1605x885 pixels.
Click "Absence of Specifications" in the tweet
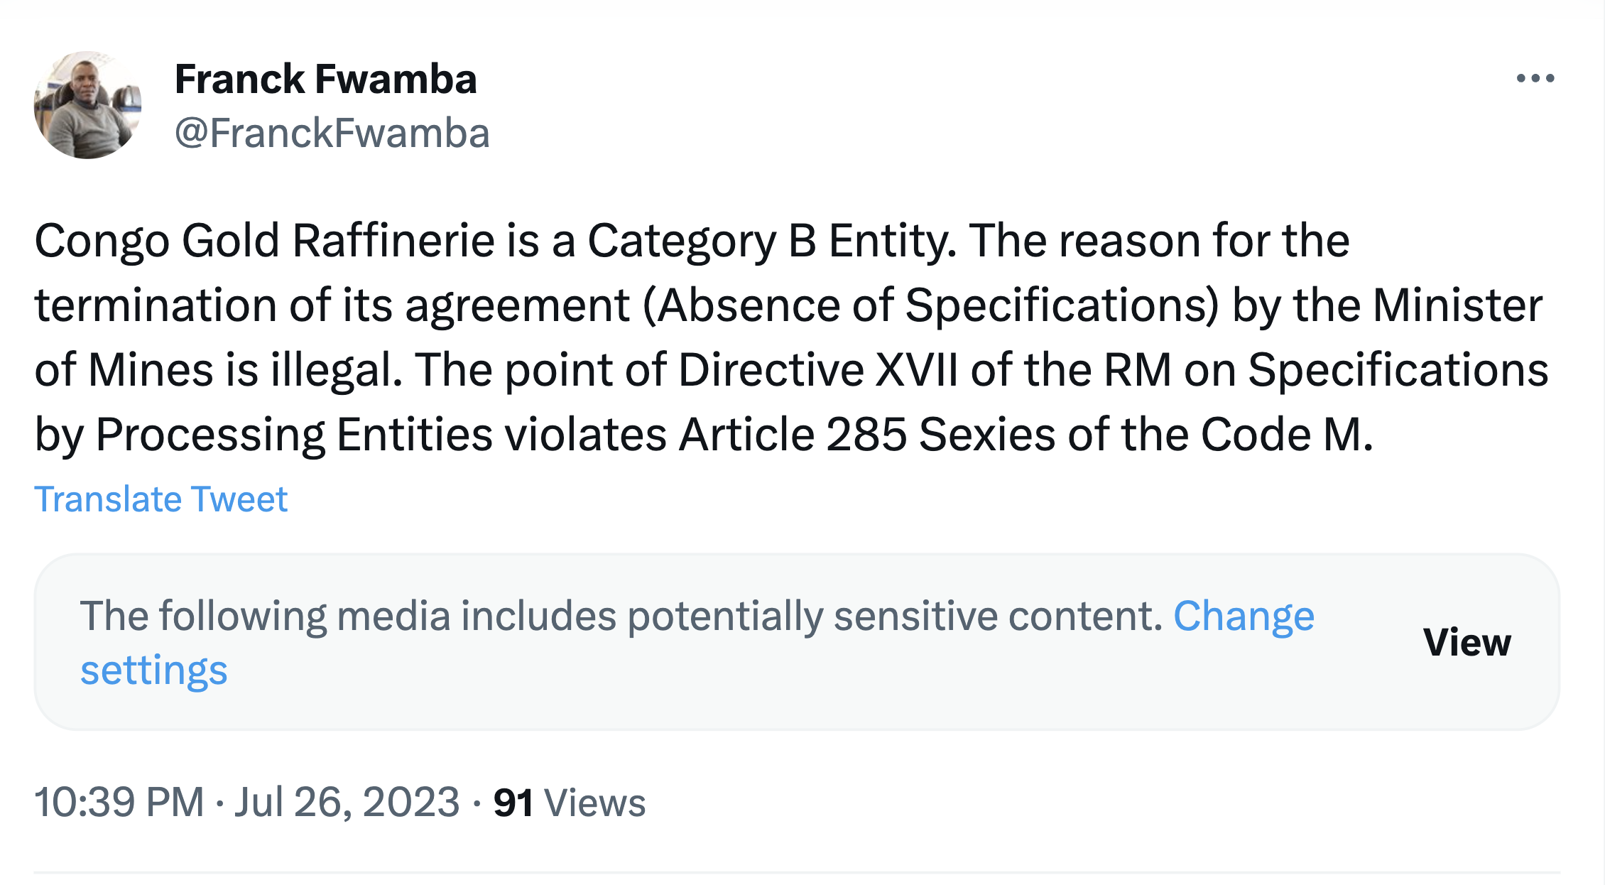[930, 305]
